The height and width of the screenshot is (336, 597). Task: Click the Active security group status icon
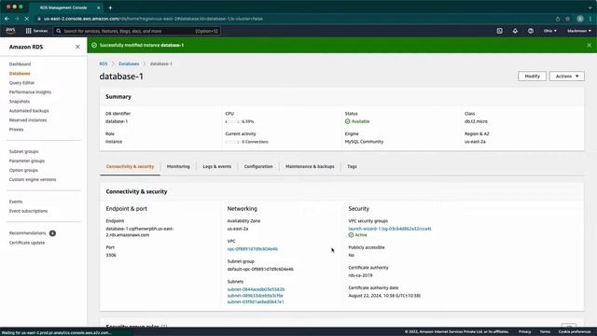coord(351,235)
